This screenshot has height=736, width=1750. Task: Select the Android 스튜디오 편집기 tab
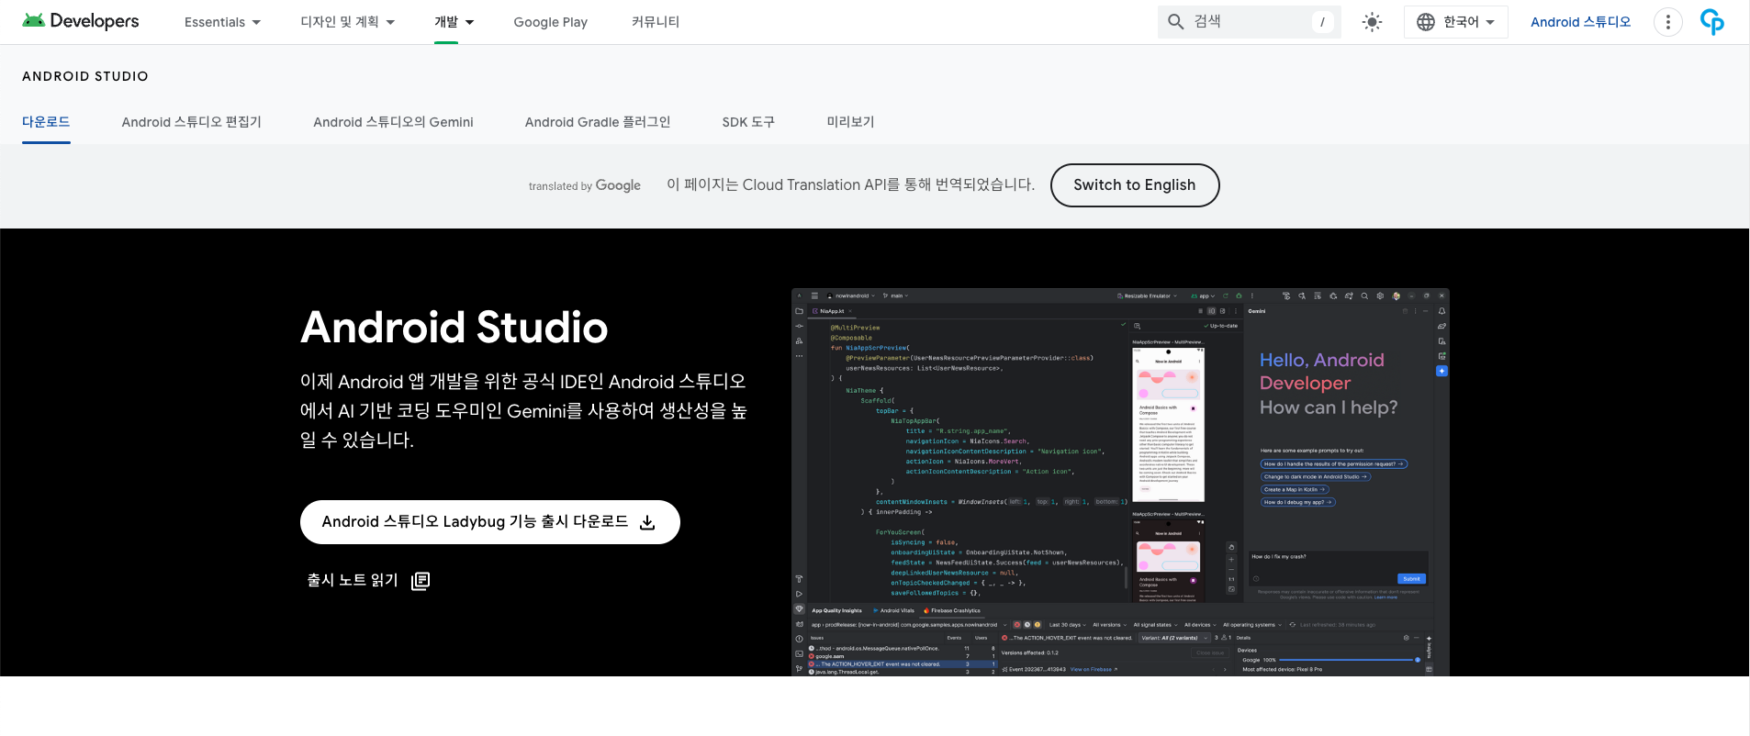click(192, 122)
